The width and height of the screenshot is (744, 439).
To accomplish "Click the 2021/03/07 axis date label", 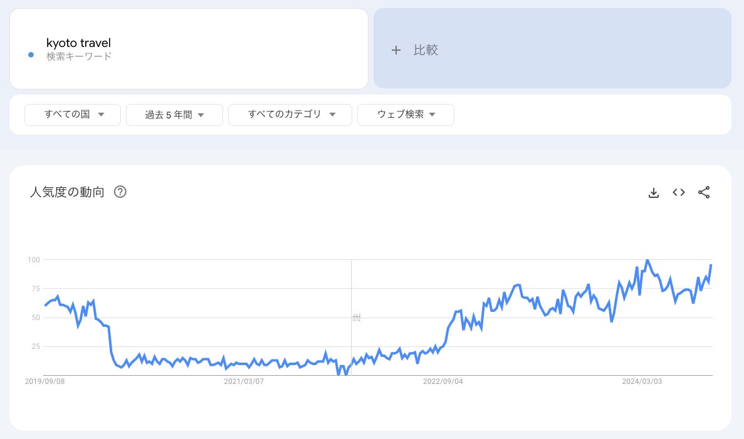I will [x=244, y=381].
